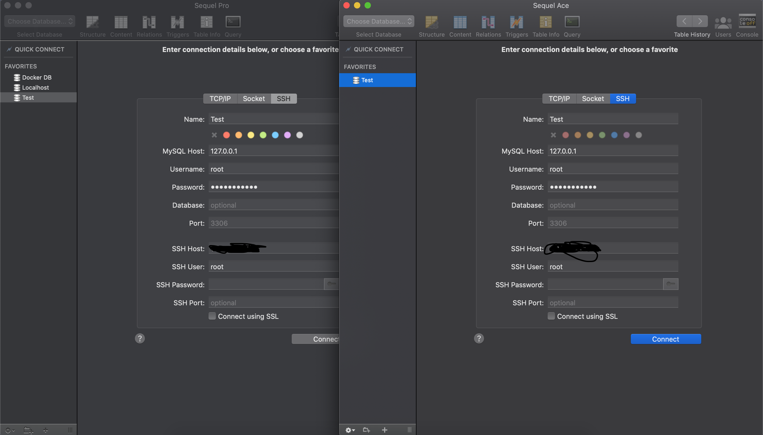
Task: Toggle the Console icon in Sequel Ace
Action: point(747,21)
